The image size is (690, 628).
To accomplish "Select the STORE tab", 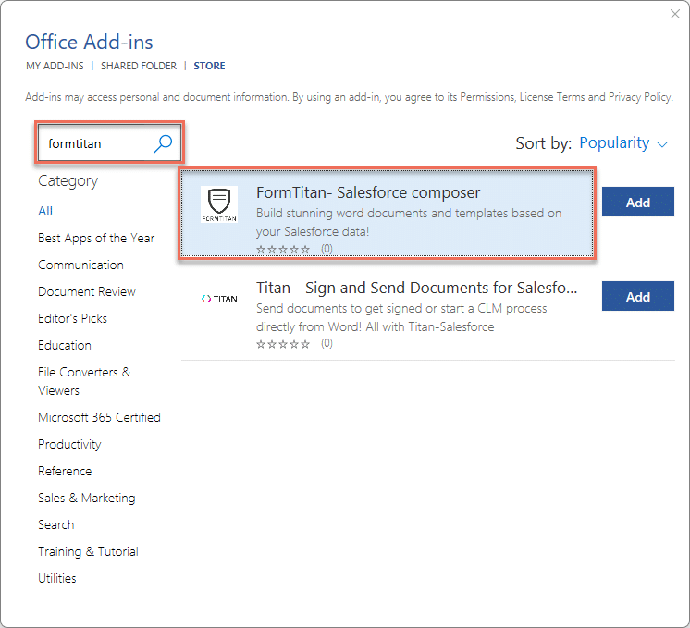I will (x=209, y=66).
